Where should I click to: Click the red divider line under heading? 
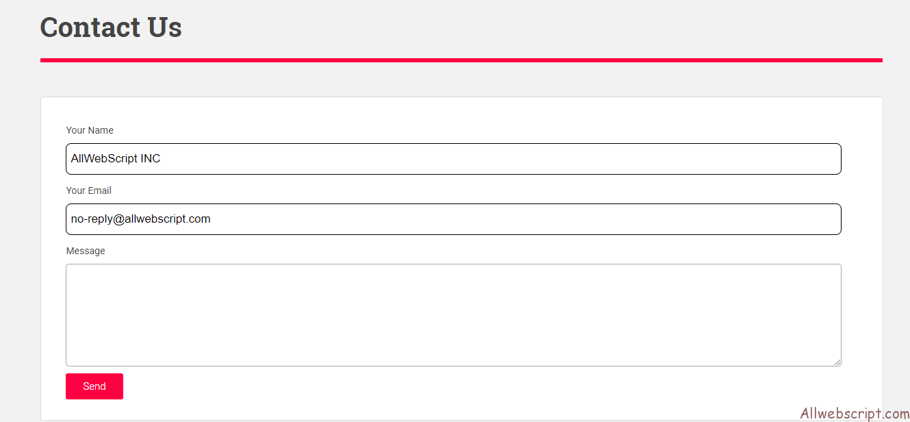point(462,60)
